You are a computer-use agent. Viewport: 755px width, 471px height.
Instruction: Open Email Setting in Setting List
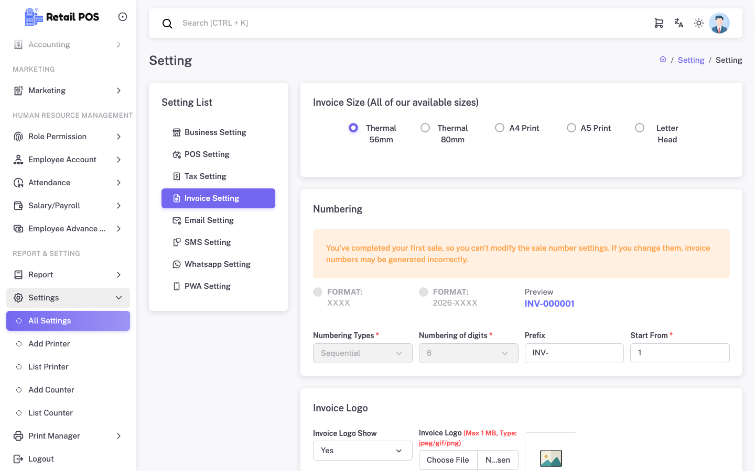(x=218, y=220)
